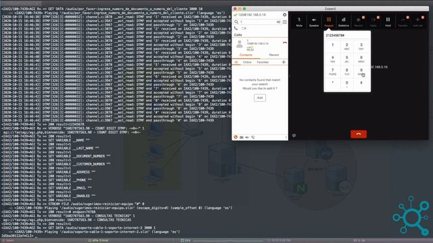The width and height of the screenshot is (433, 243).
Task: Select the Favorites contacts filter
Action: point(263,62)
